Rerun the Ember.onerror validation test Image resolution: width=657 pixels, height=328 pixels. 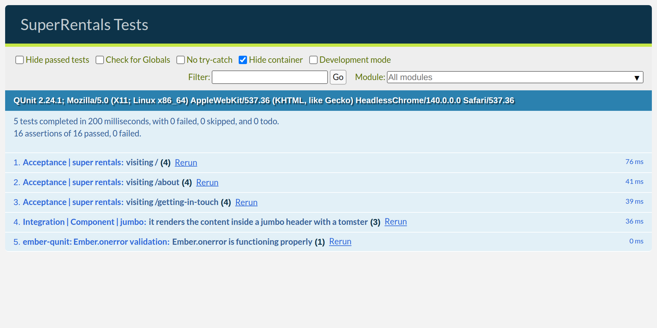[340, 242]
